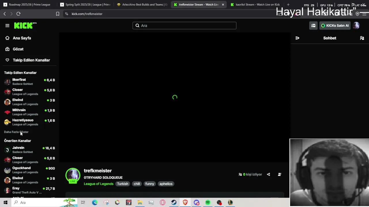Switch to kaorilol Stream tab
369x207 pixels.
pos(255,5)
